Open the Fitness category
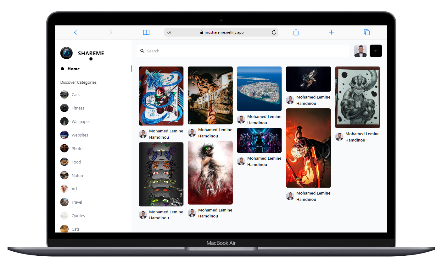Screen dimensions: 447x262 point(78,108)
